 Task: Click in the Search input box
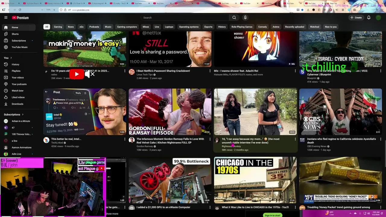pos(185,17)
